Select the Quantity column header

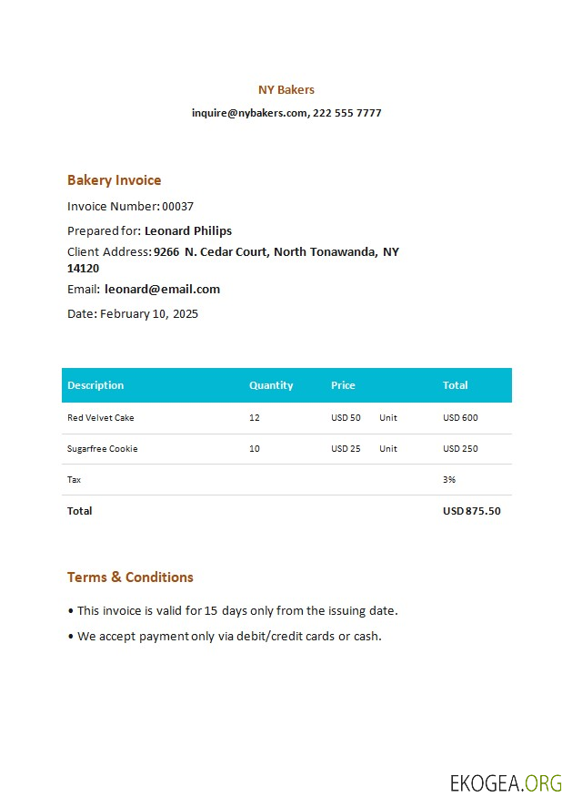click(x=271, y=385)
